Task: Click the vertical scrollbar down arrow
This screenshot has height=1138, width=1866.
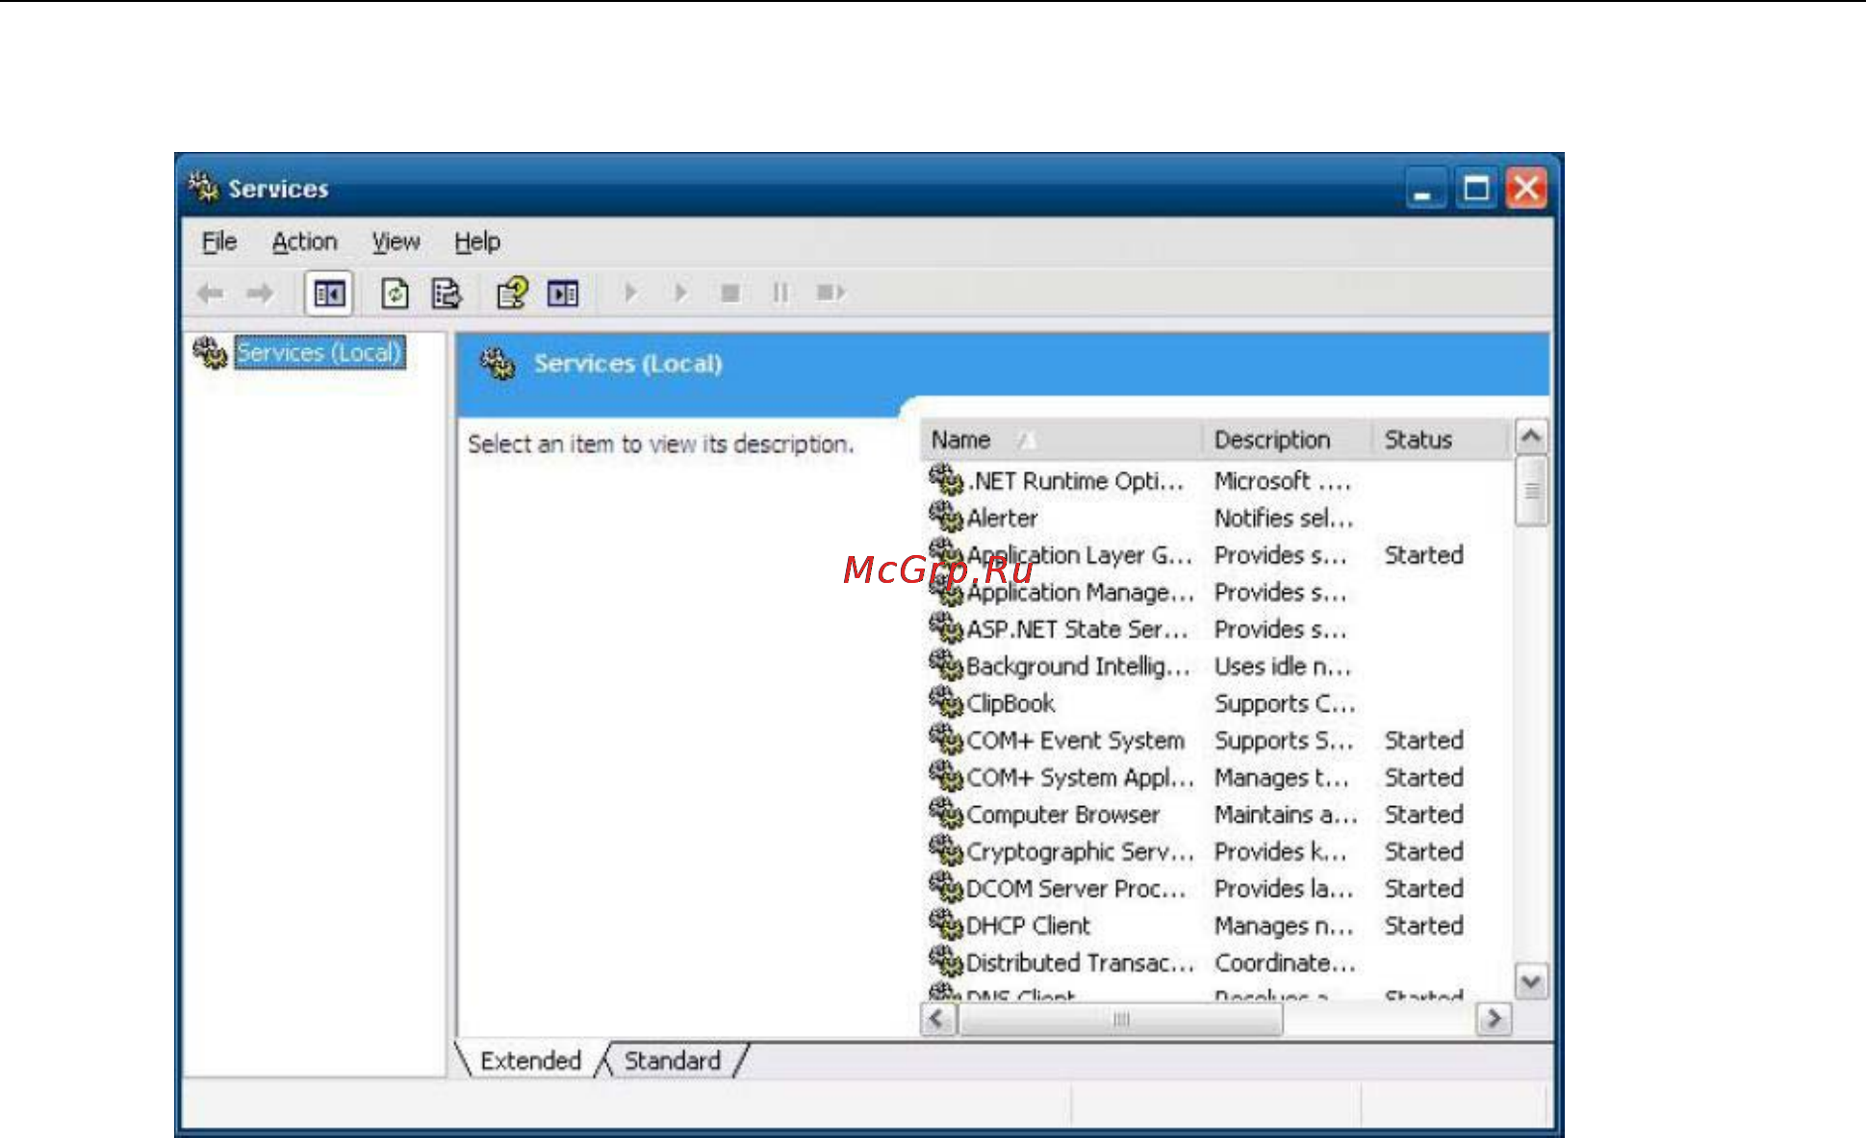Action: (1531, 982)
